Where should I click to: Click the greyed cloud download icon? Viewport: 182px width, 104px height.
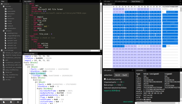(18, 102)
